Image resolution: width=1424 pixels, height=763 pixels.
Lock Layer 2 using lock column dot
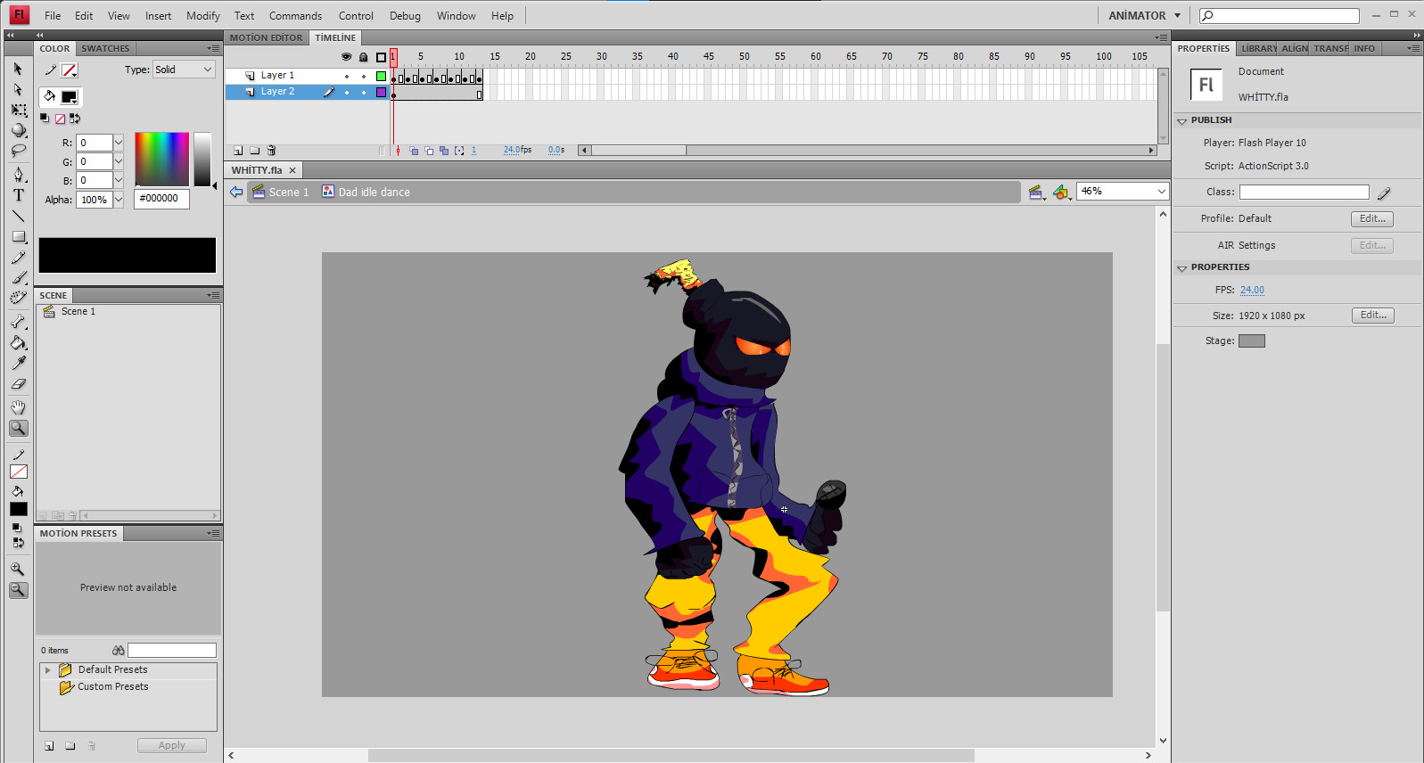364,92
